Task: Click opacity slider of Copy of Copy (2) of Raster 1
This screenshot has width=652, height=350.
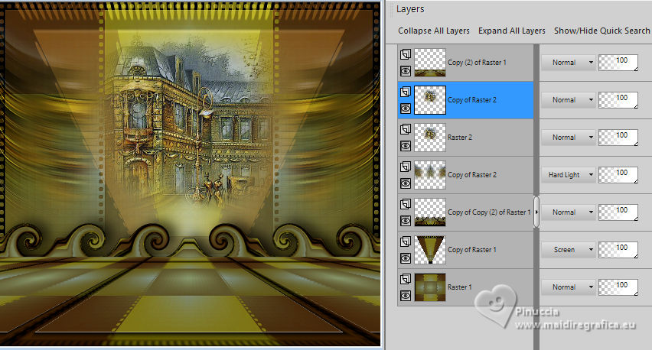Action: [618, 212]
